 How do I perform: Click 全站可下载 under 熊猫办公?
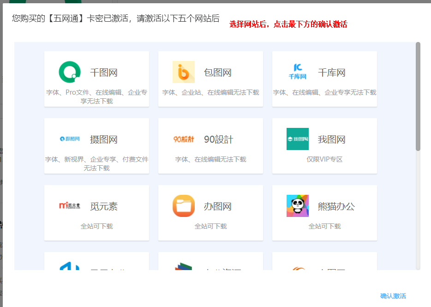[x=324, y=226]
